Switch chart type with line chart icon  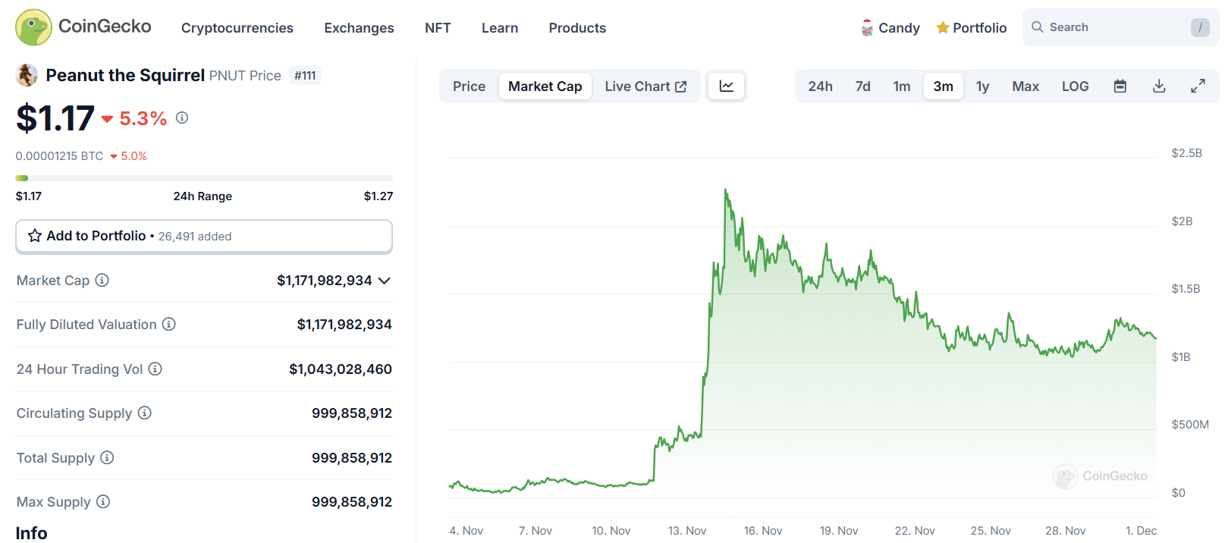click(726, 86)
